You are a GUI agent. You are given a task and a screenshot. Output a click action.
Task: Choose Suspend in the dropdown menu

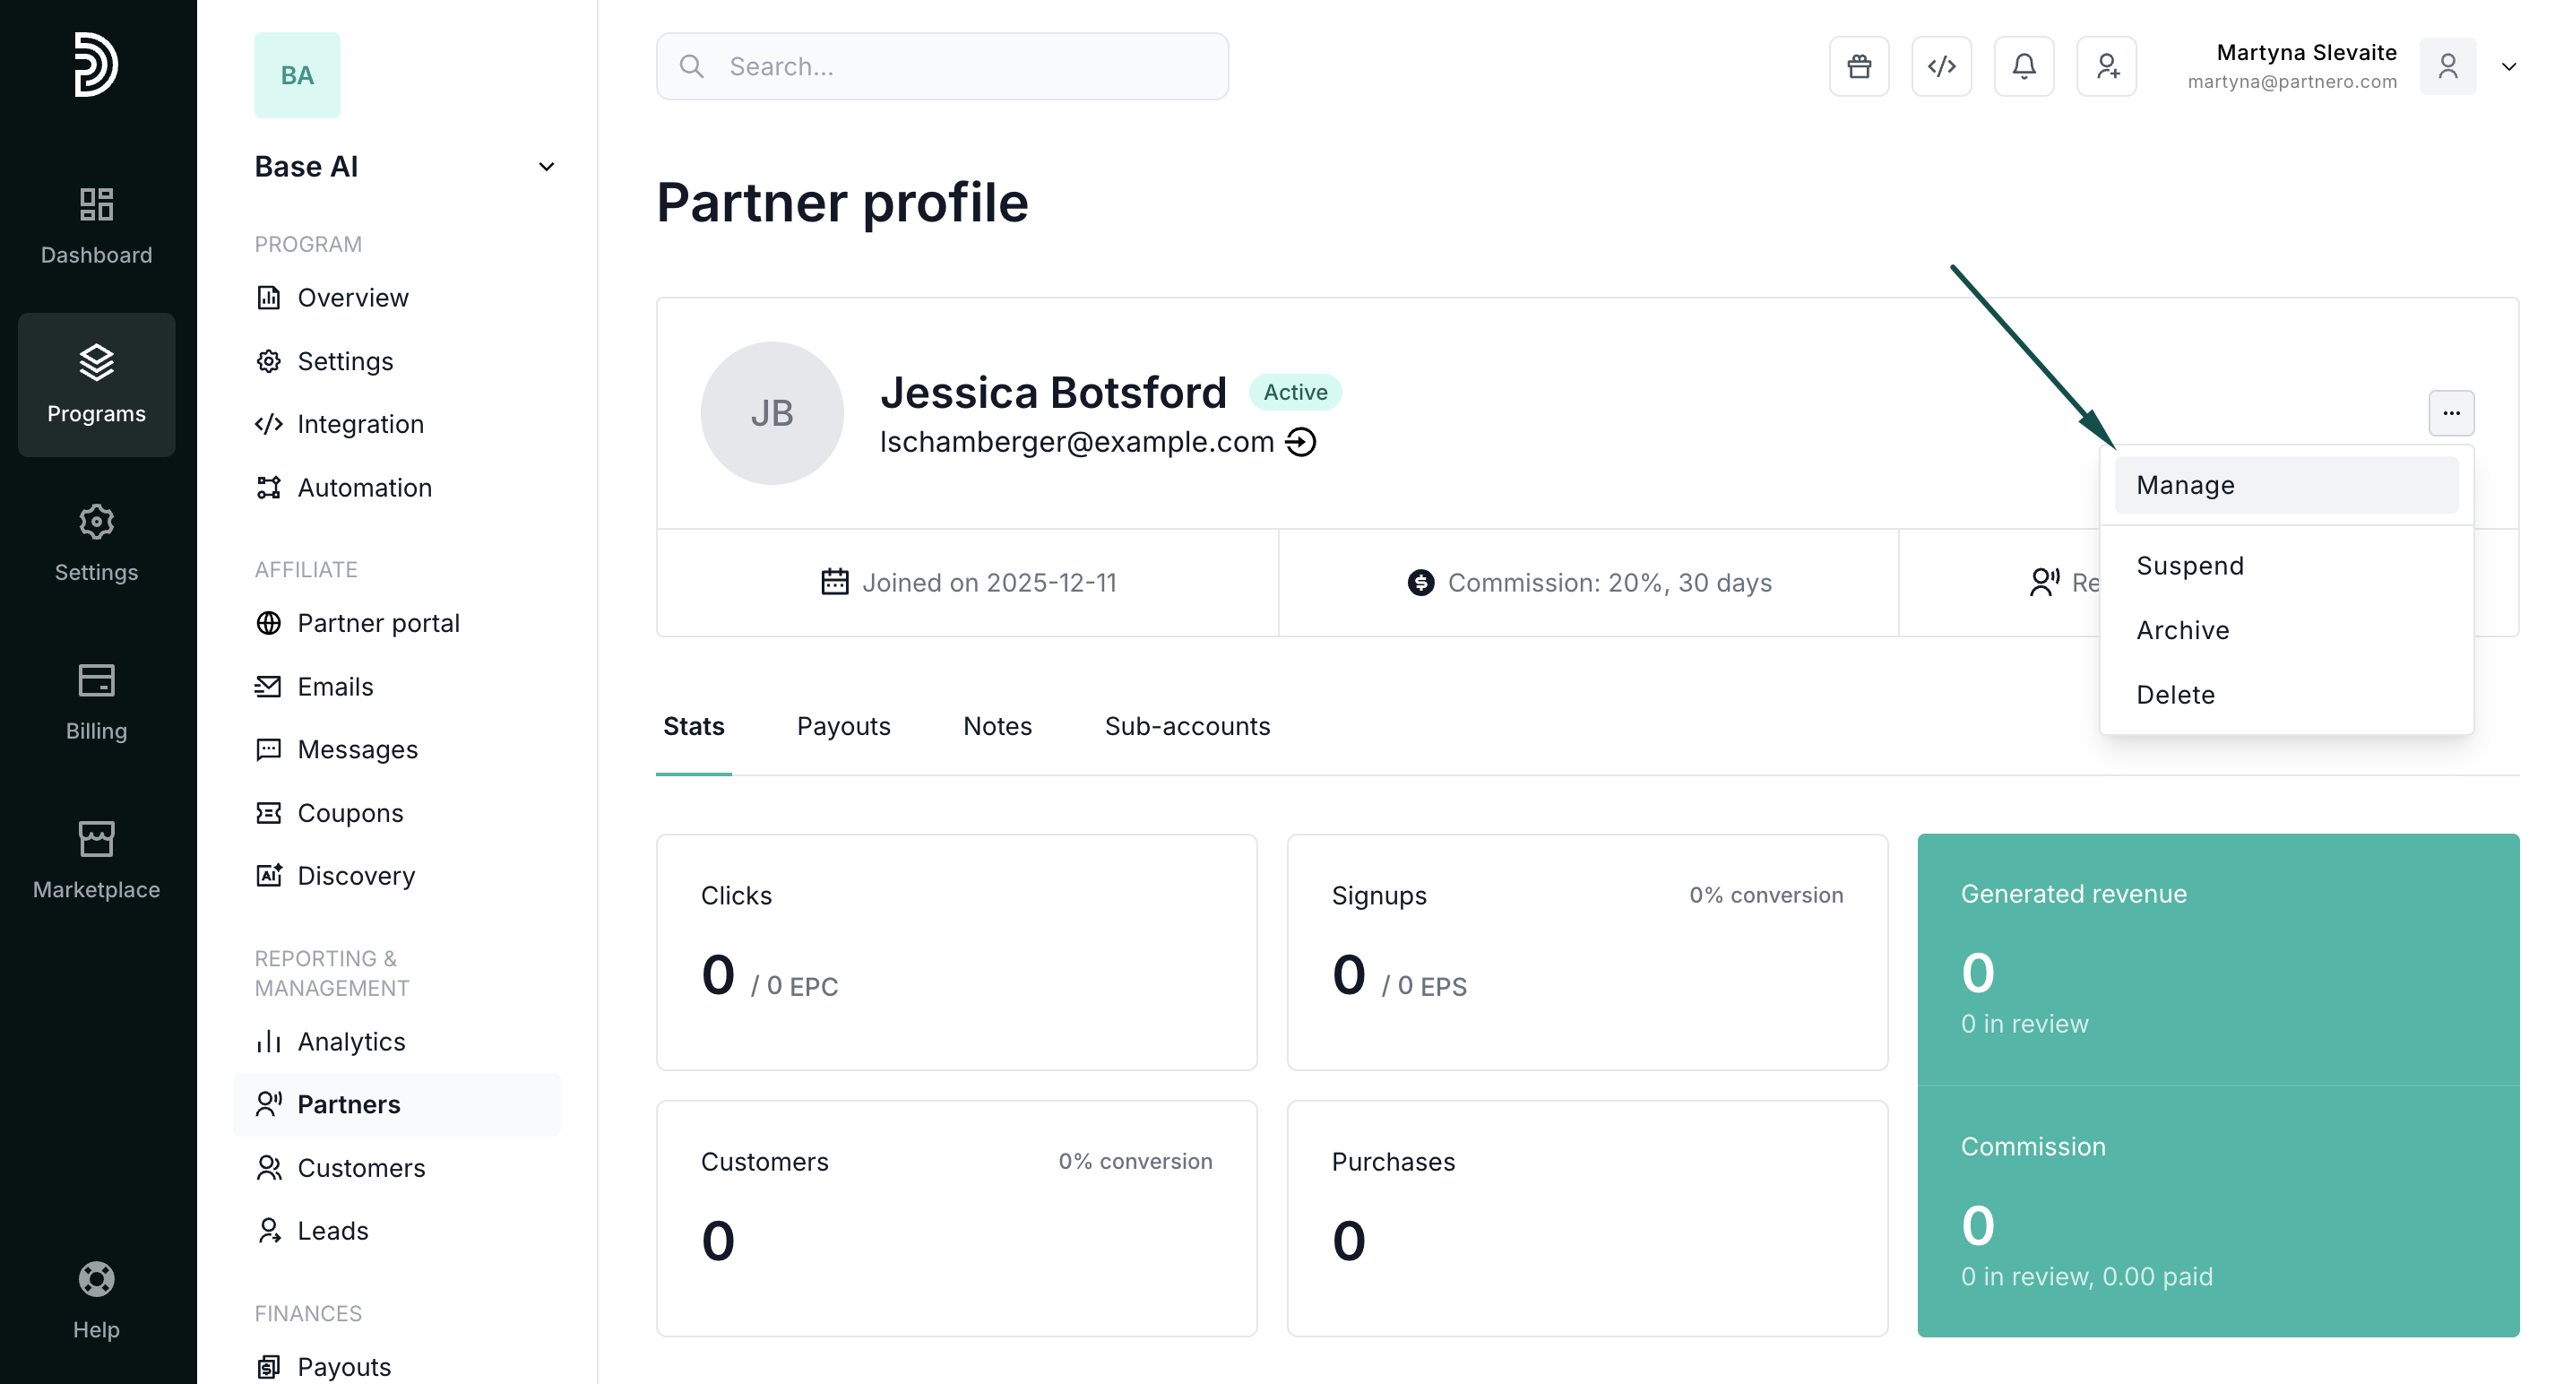2188,567
